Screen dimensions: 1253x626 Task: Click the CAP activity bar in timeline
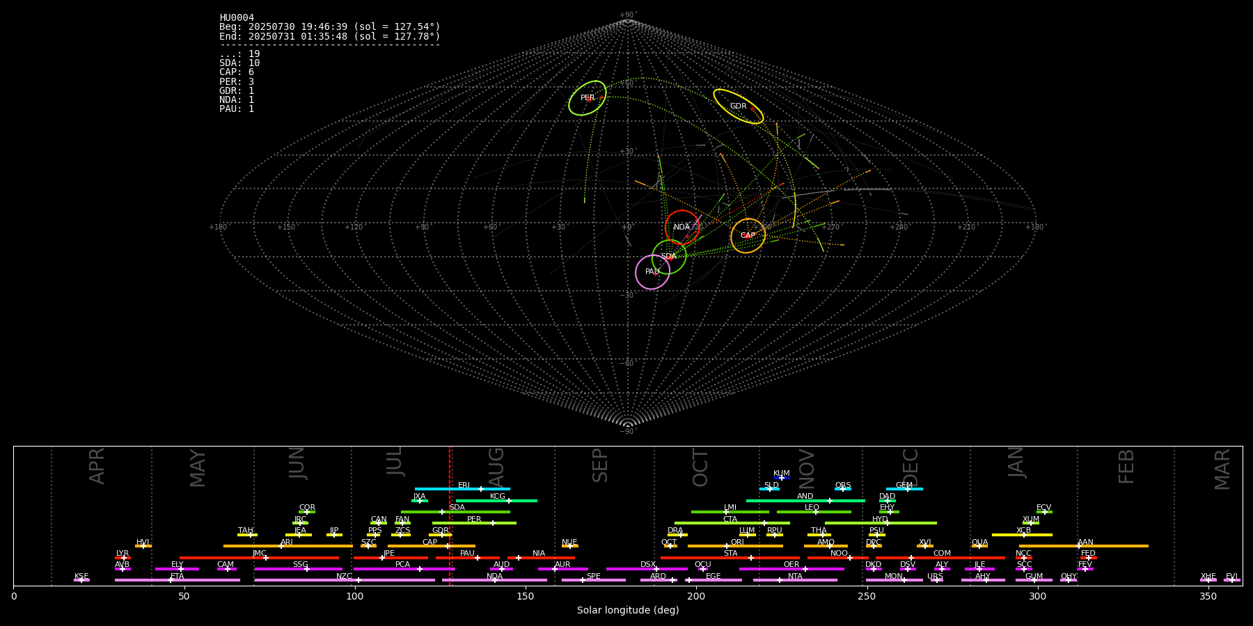[432, 546]
